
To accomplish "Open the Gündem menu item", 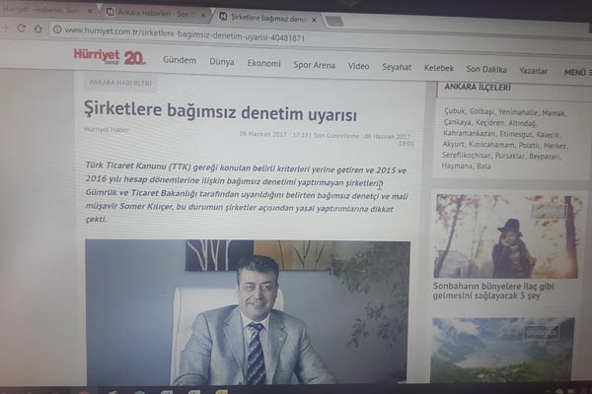I will [179, 62].
